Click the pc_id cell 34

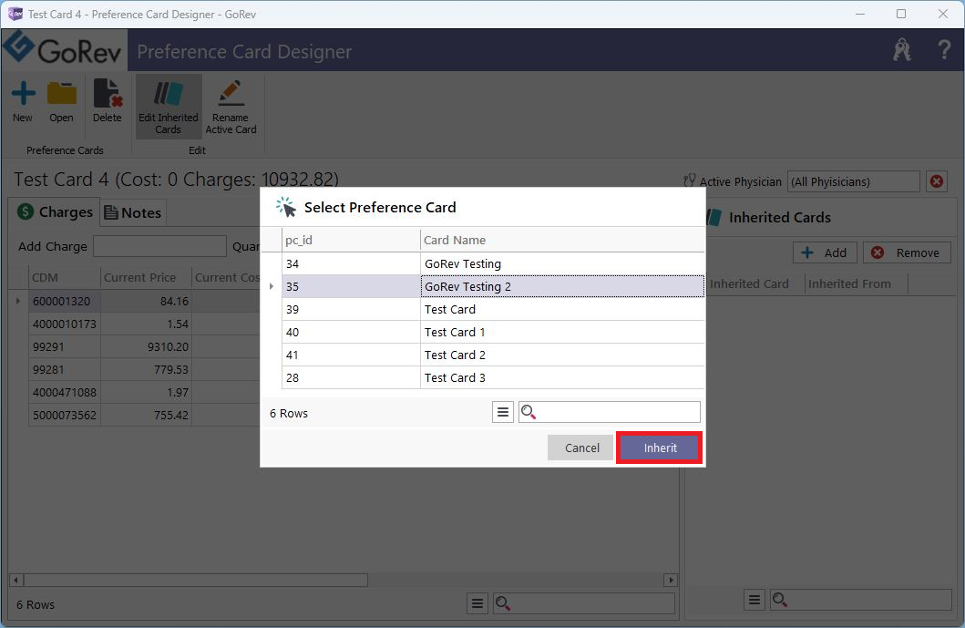[351, 263]
